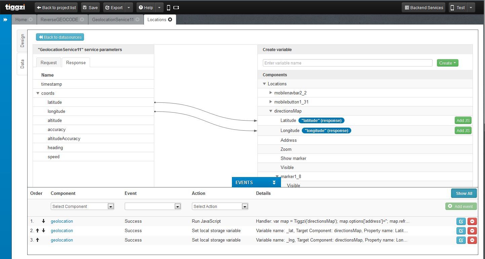The width and height of the screenshot is (485, 259).
Task: Click the phone portrait orientation icon
Action: (x=169, y=8)
